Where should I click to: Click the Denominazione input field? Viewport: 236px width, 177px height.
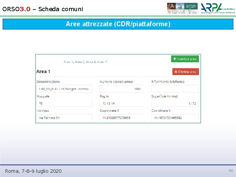[x=64, y=89]
